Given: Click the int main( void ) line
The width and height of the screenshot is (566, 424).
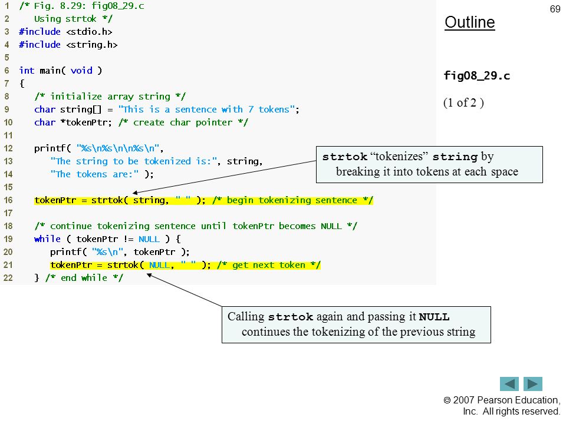Looking at the screenshot, I should (61, 71).
